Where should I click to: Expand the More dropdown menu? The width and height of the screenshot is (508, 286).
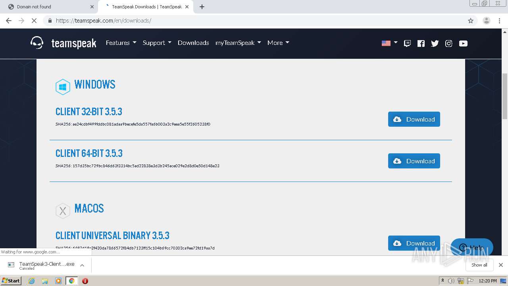pyautogui.click(x=278, y=43)
